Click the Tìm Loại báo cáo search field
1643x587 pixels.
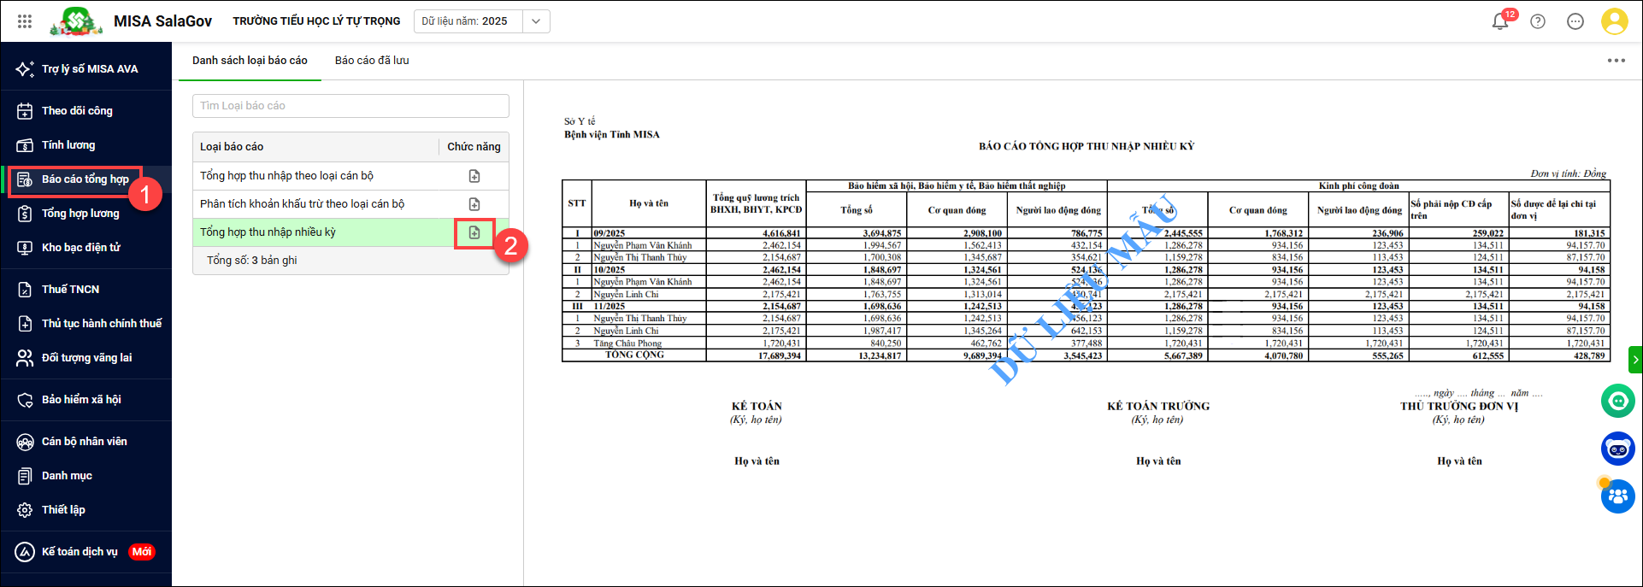pos(350,106)
